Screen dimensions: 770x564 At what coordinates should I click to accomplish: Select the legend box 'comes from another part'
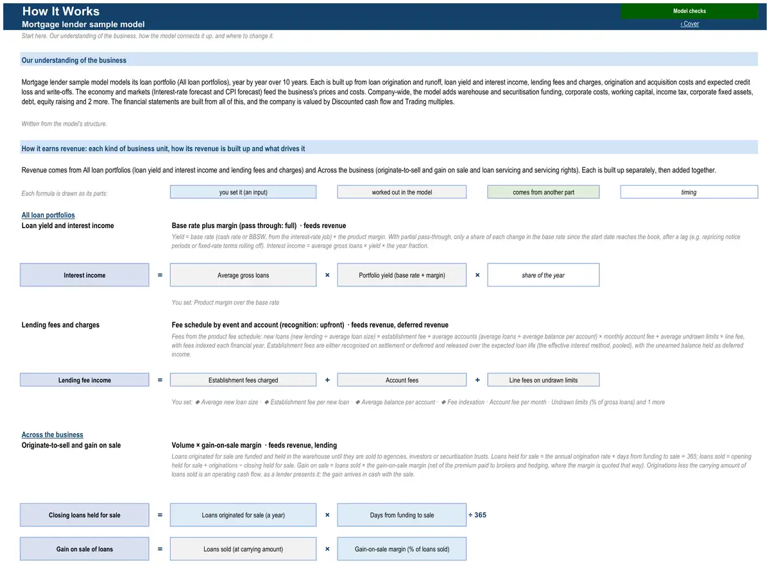pos(543,192)
